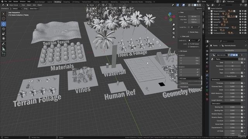Open the viewport Add menu
Screen dimensions: 248x139
point(34,5)
